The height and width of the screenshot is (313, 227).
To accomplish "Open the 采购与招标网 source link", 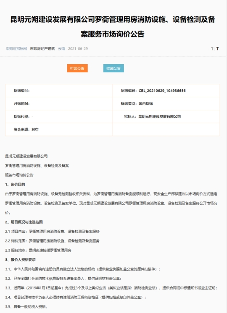I will pos(16,49).
